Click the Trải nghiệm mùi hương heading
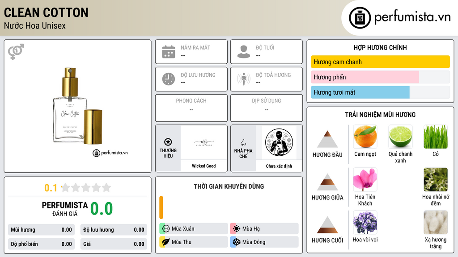Viewport: 458px width, 257px height. [x=380, y=115]
